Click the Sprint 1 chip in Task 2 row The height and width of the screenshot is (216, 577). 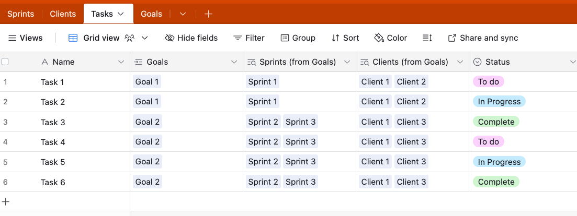pos(263,102)
